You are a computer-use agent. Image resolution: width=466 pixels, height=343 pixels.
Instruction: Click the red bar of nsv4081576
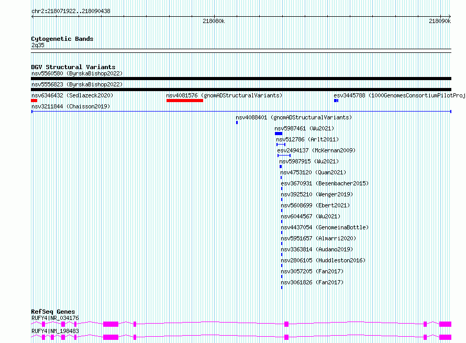tap(185, 101)
